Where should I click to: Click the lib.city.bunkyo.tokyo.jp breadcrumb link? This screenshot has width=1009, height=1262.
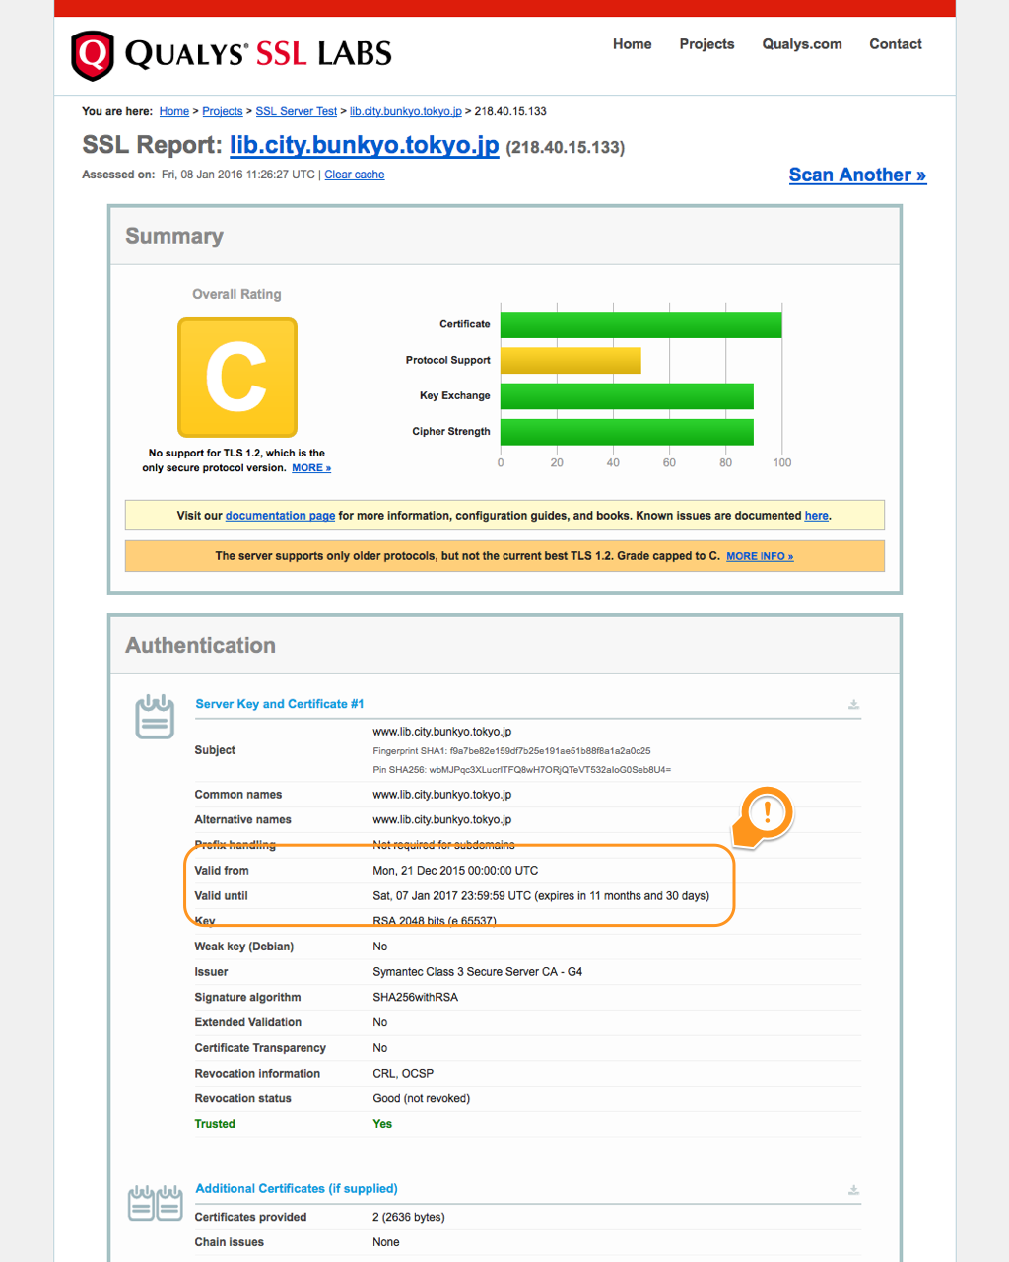pyautogui.click(x=406, y=111)
